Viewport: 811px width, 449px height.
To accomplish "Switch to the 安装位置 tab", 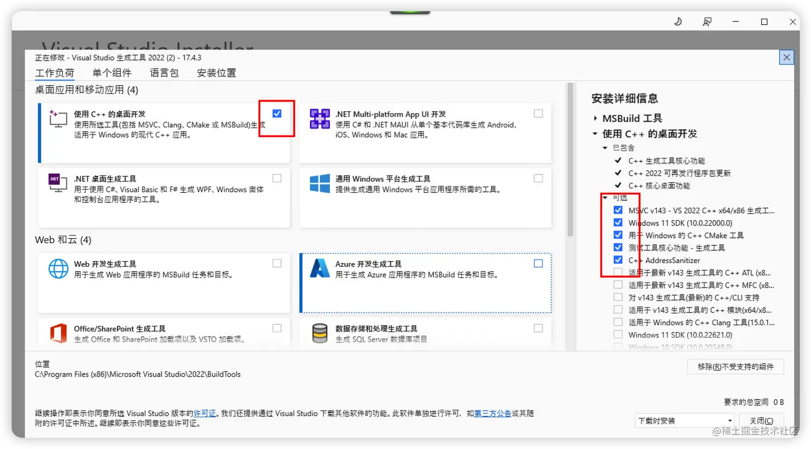I will (216, 73).
